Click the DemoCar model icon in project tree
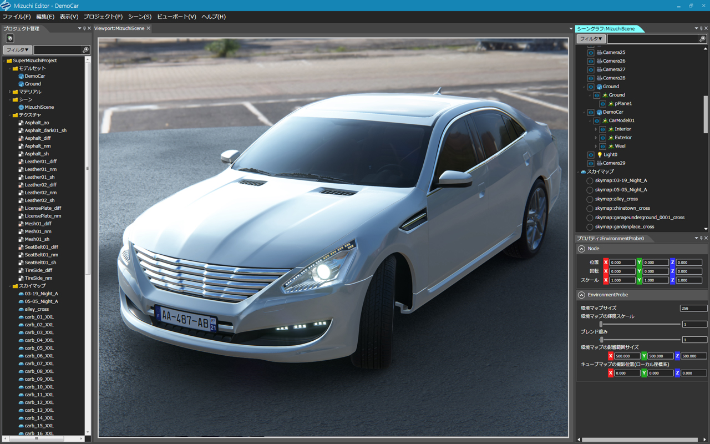 click(x=21, y=76)
